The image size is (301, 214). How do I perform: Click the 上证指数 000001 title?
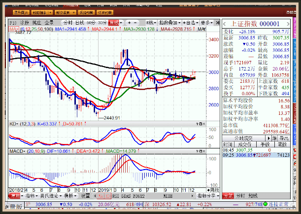(252, 23)
